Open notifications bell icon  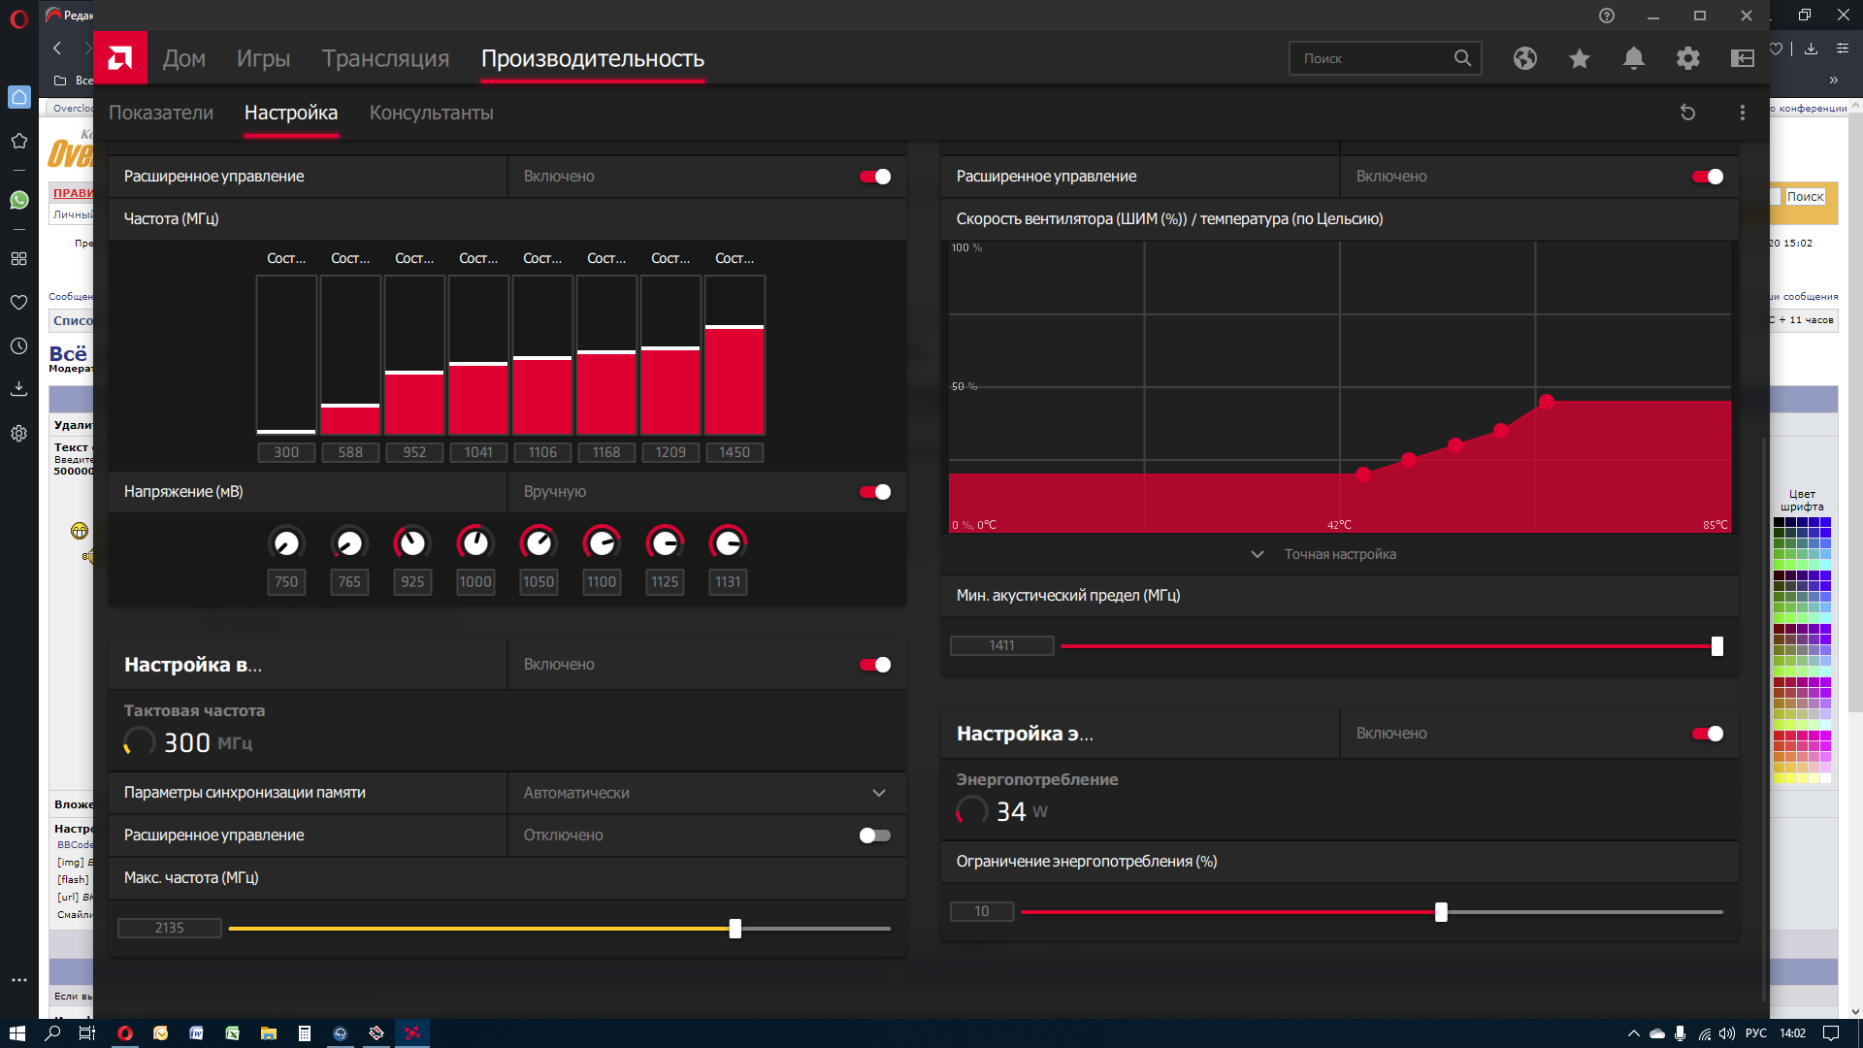[x=1633, y=58]
